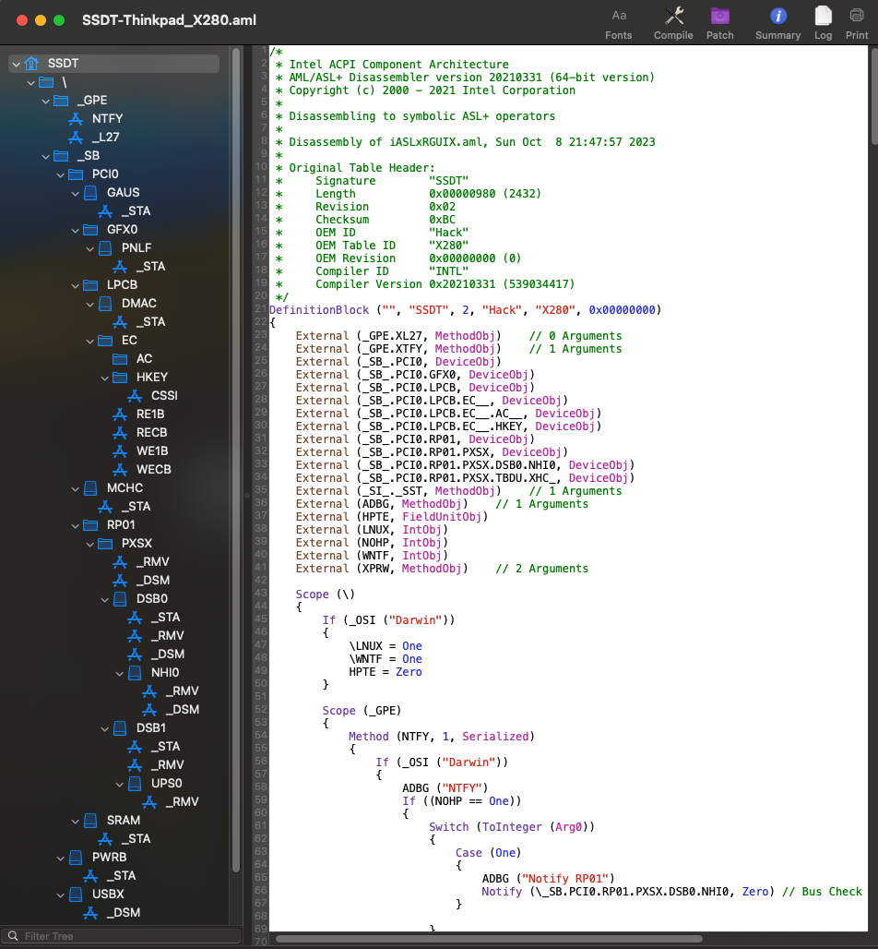Collapse the _GPE scope

point(46,101)
